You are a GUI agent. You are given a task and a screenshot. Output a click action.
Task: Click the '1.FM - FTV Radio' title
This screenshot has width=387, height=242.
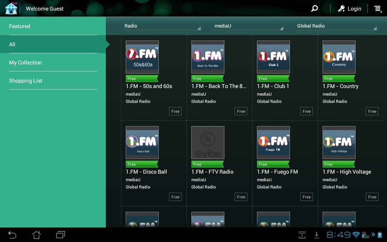coord(212,172)
